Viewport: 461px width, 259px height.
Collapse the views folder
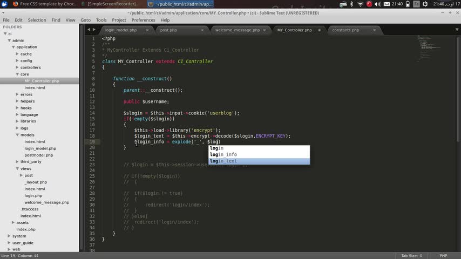17,168
